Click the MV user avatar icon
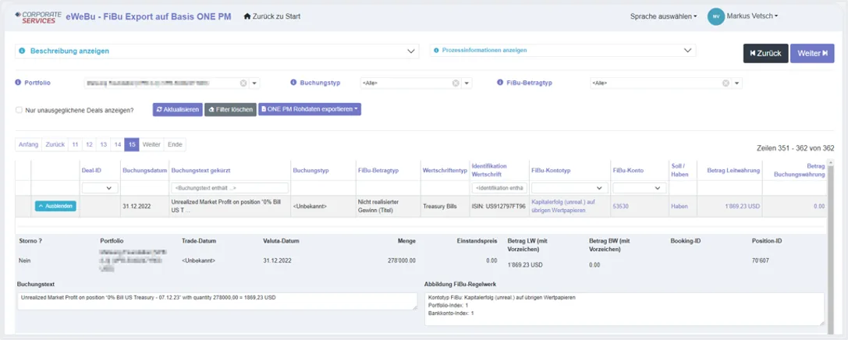848x340 pixels. click(x=715, y=16)
